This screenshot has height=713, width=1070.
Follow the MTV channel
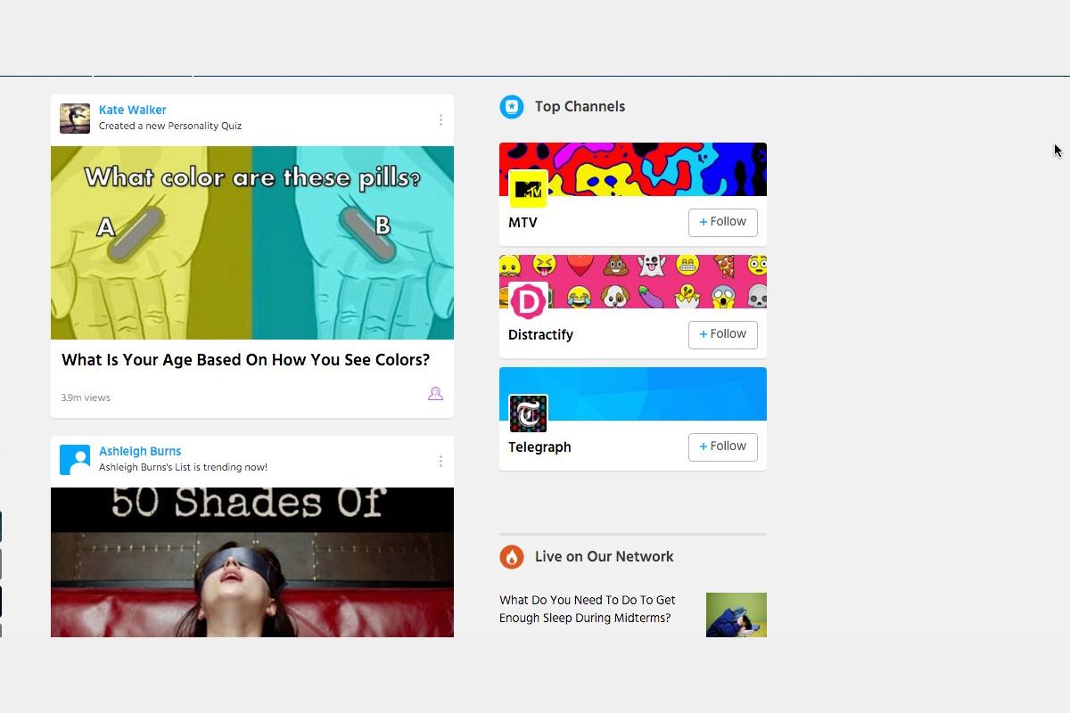(722, 222)
